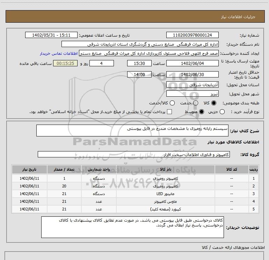The height and width of the screenshot is (260, 269).
Task: Click the کد کالا column header
Action: point(232,170)
